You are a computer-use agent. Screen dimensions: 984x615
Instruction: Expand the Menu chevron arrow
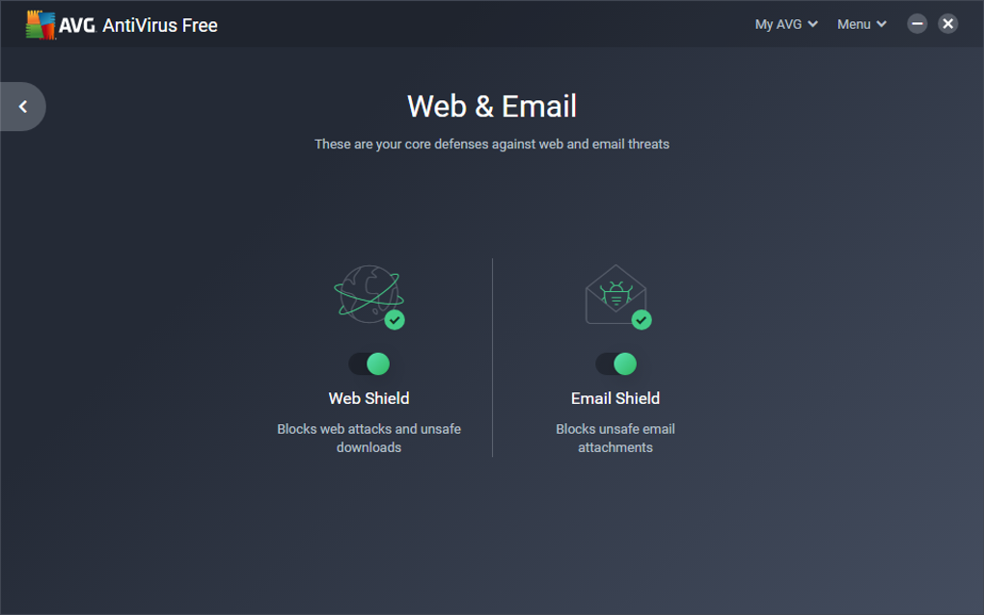click(881, 24)
